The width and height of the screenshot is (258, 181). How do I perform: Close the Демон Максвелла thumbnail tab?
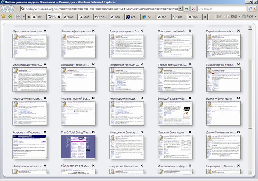[238, 132]
